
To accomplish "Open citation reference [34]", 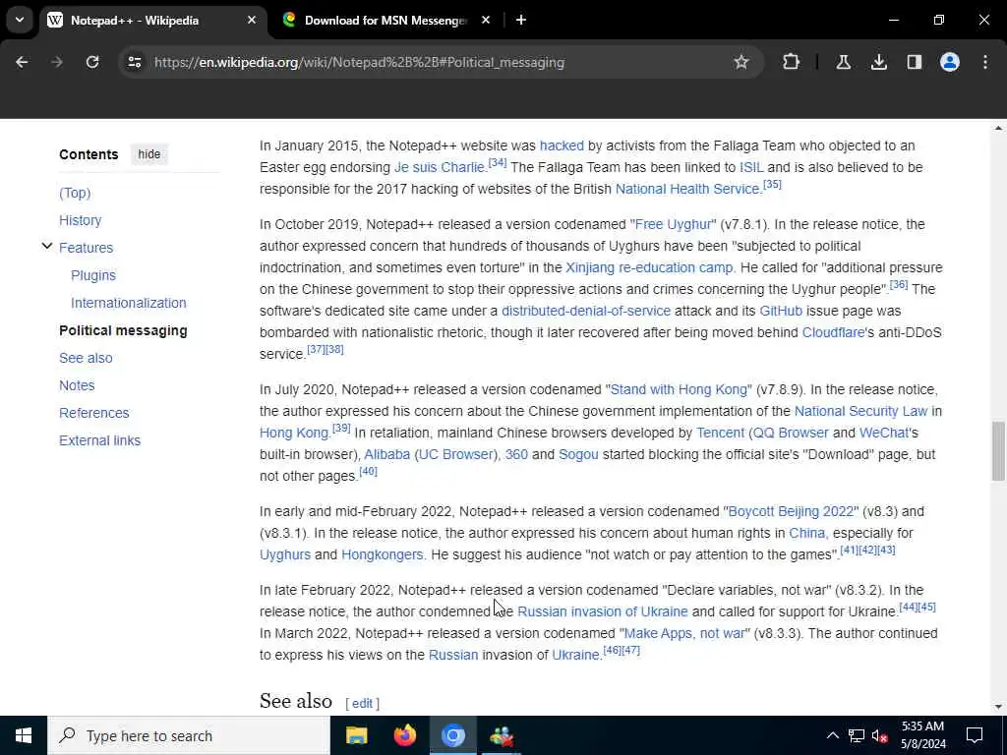I will coord(497,163).
